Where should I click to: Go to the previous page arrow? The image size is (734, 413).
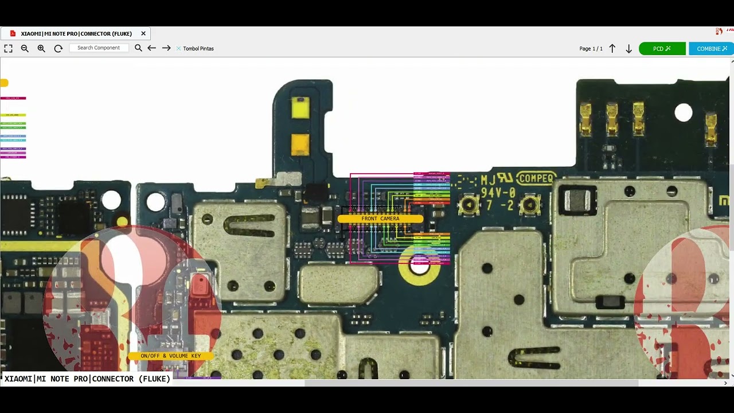pos(612,49)
